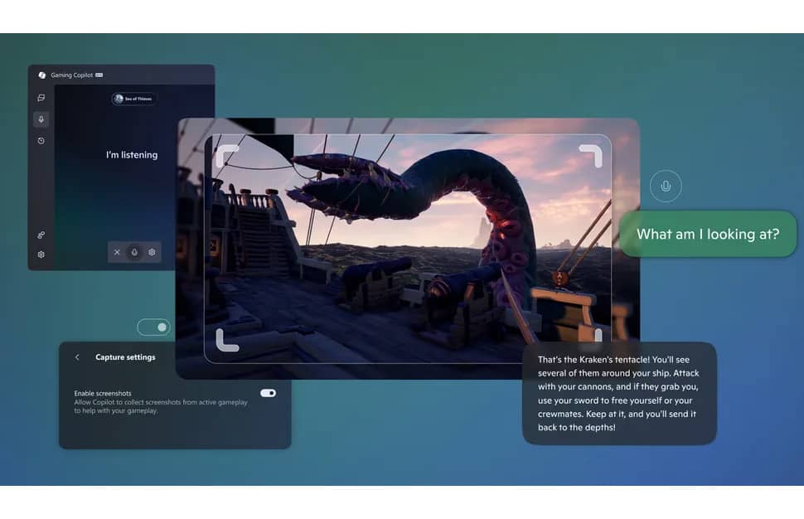Select the microphone tab in sidebar
The height and width of the screenshot is (519, 804).
pyautogui.click(x=41, y=119)
